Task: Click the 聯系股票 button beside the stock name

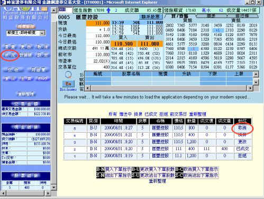Action: [x=150, y=17]
